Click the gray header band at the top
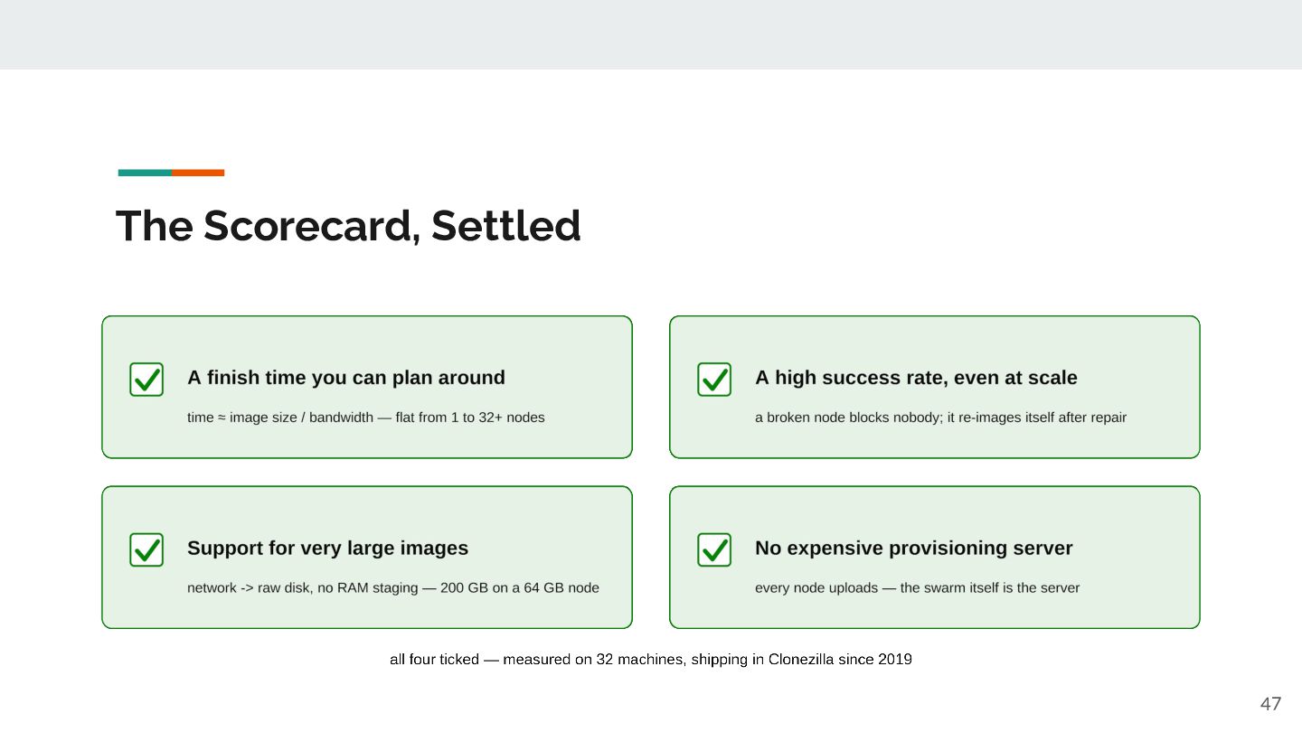The width and height of the screenshot is (1302, 732). point(651,34)
